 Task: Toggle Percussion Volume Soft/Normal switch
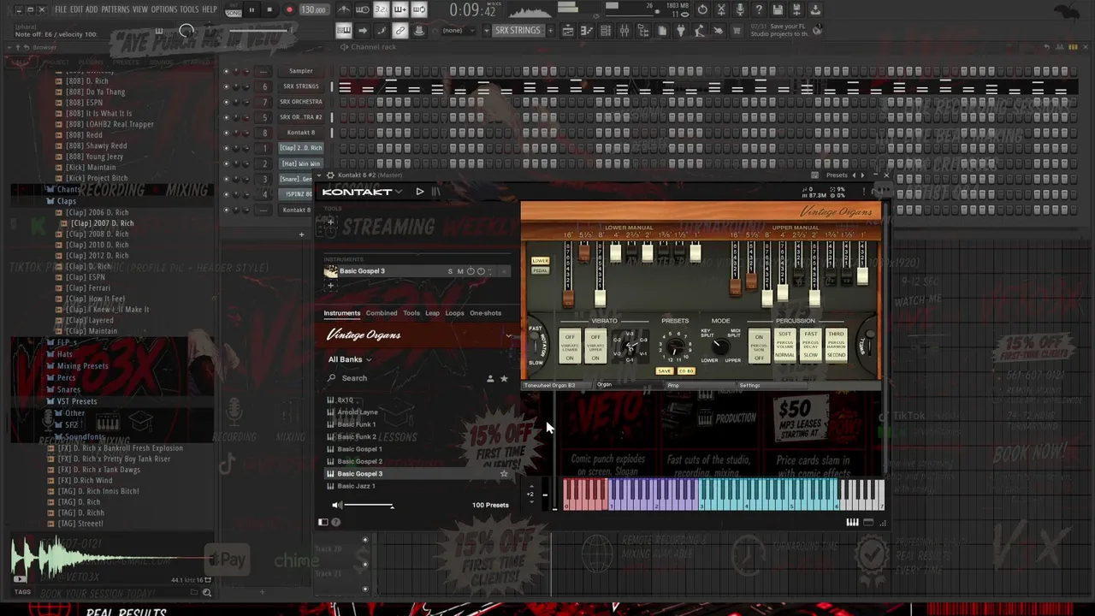click(x=784, y=346)
